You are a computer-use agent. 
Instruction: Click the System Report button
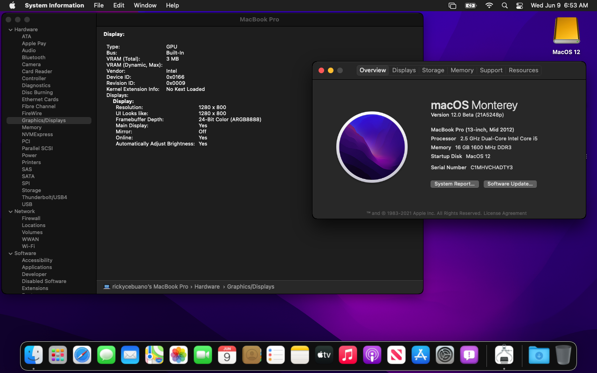[454, 184]
